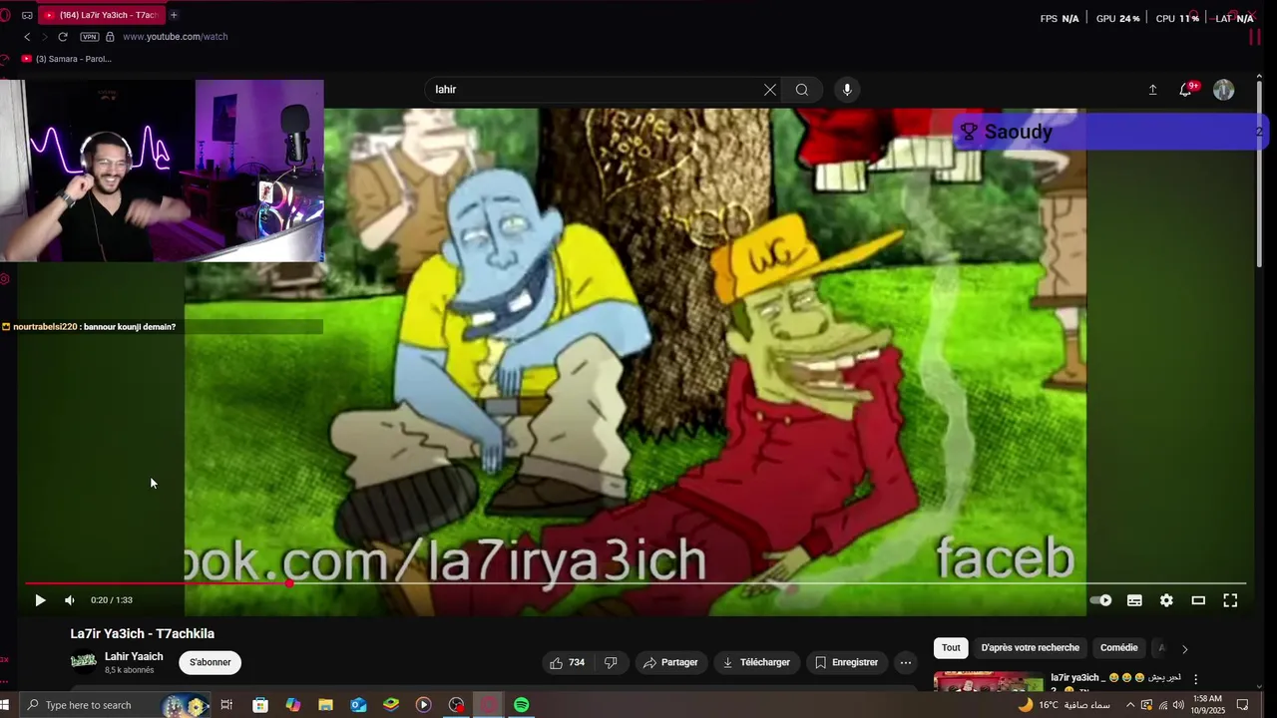The height and width of the screenshot is (718, 1277).
Task: Start voice search with microphone icon
Action: [x=847, y=90]
